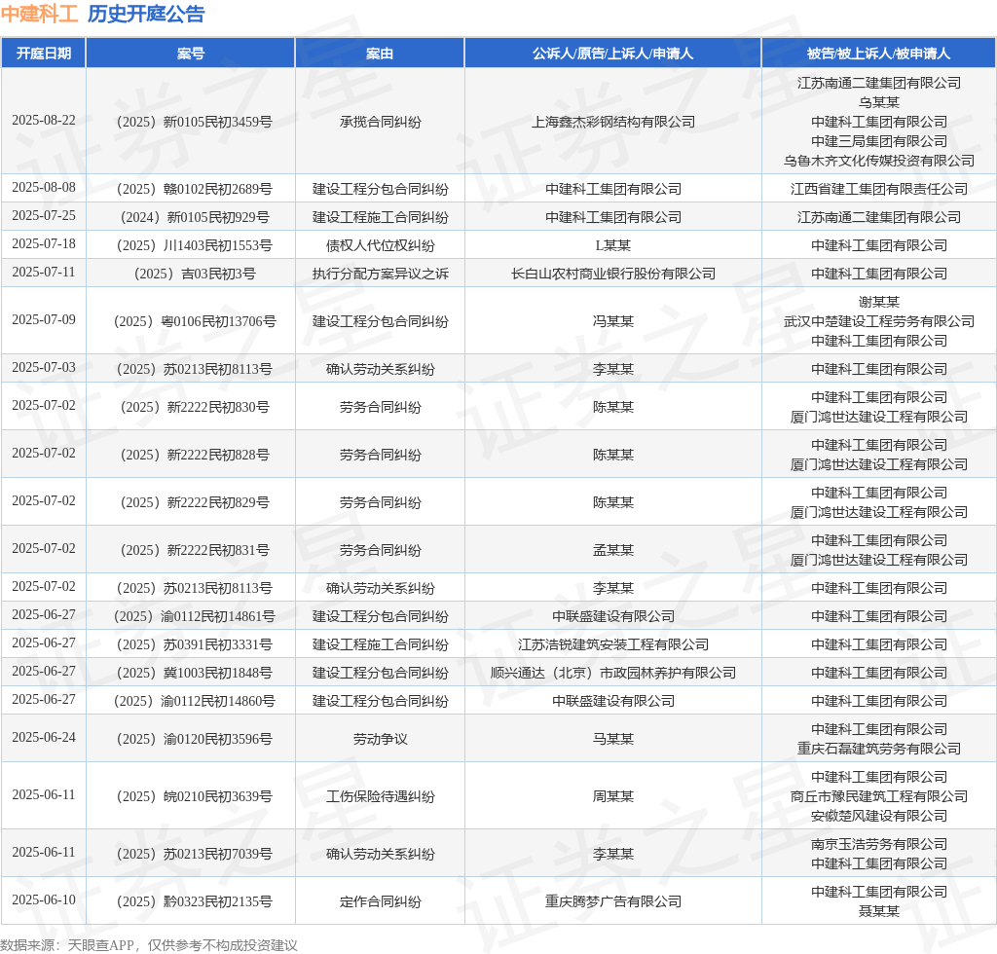997x954 pixels.
Task: Click case number (2025)新0105民初3459号
Action: [x=191, y=122]
